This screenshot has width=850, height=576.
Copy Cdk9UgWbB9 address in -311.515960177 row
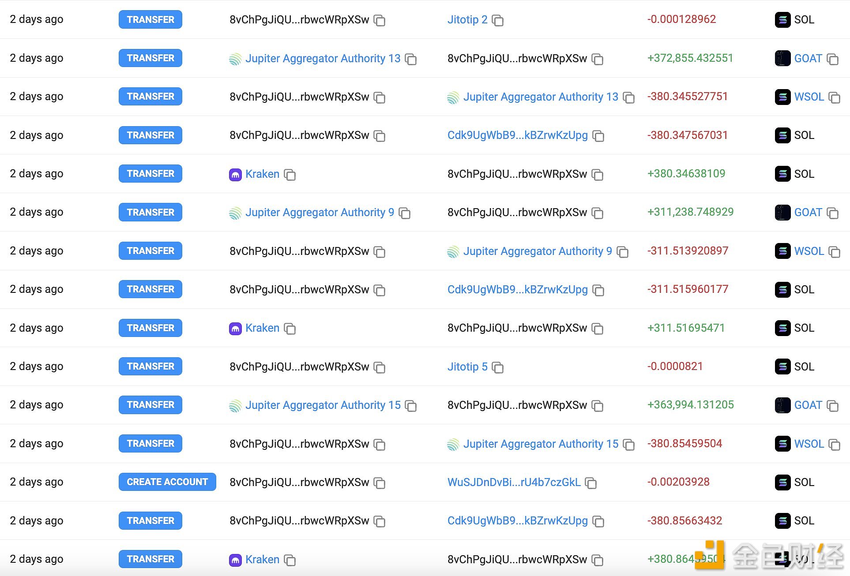click(598, 290)
